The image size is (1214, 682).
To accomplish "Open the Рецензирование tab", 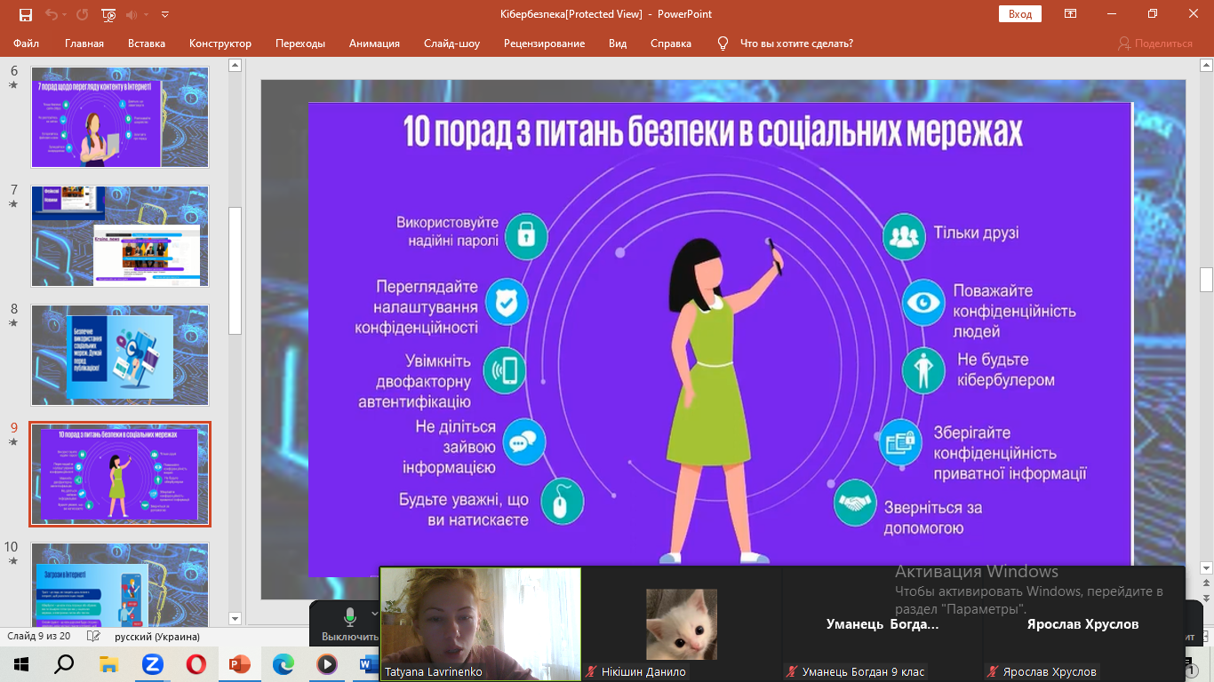I will pyautogui.click(x=544, y=43).
